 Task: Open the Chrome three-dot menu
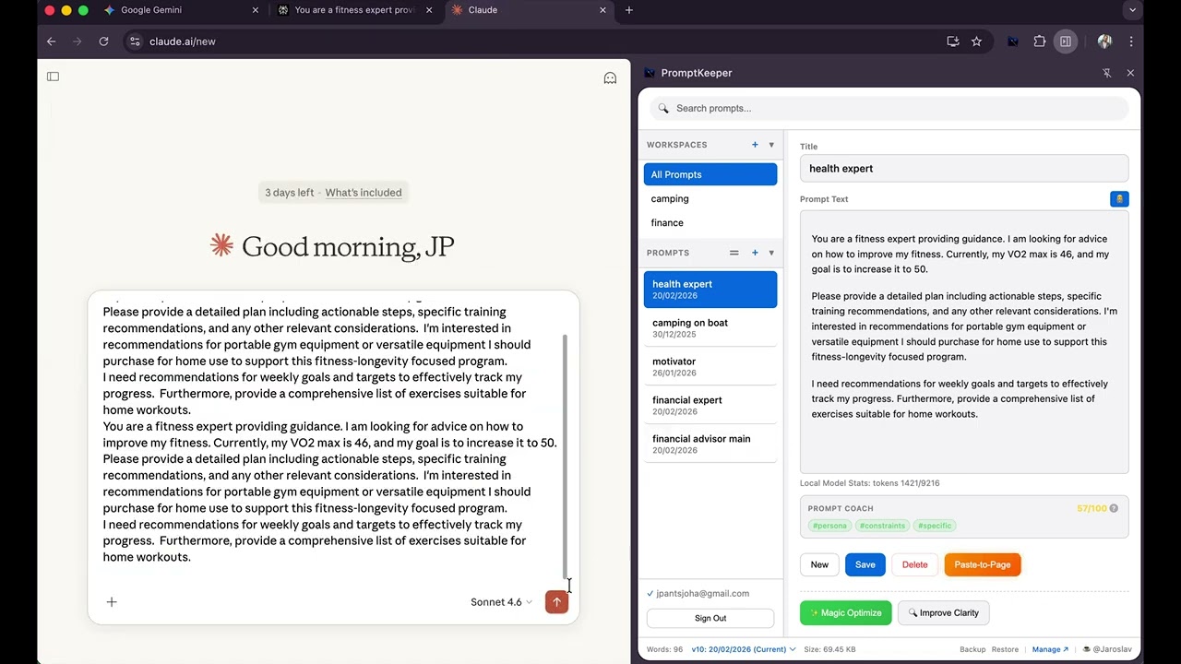1131,41
